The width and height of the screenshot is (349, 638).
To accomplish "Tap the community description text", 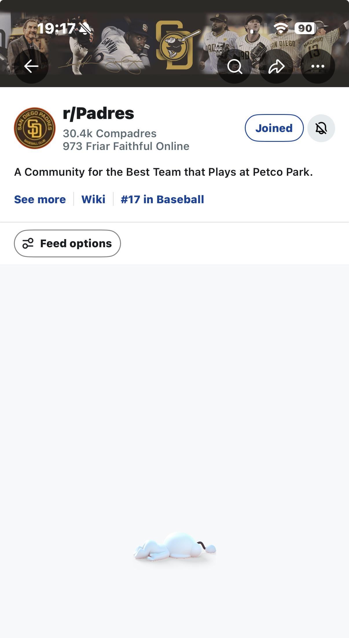I will 164,172.
